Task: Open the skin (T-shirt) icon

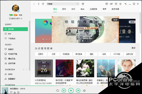Action: coord(116,4)
